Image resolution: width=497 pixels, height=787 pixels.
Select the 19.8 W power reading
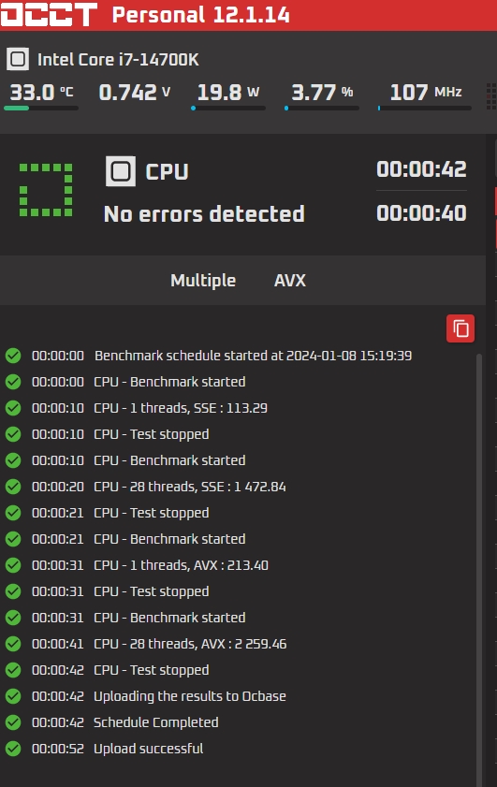point(228,93)
